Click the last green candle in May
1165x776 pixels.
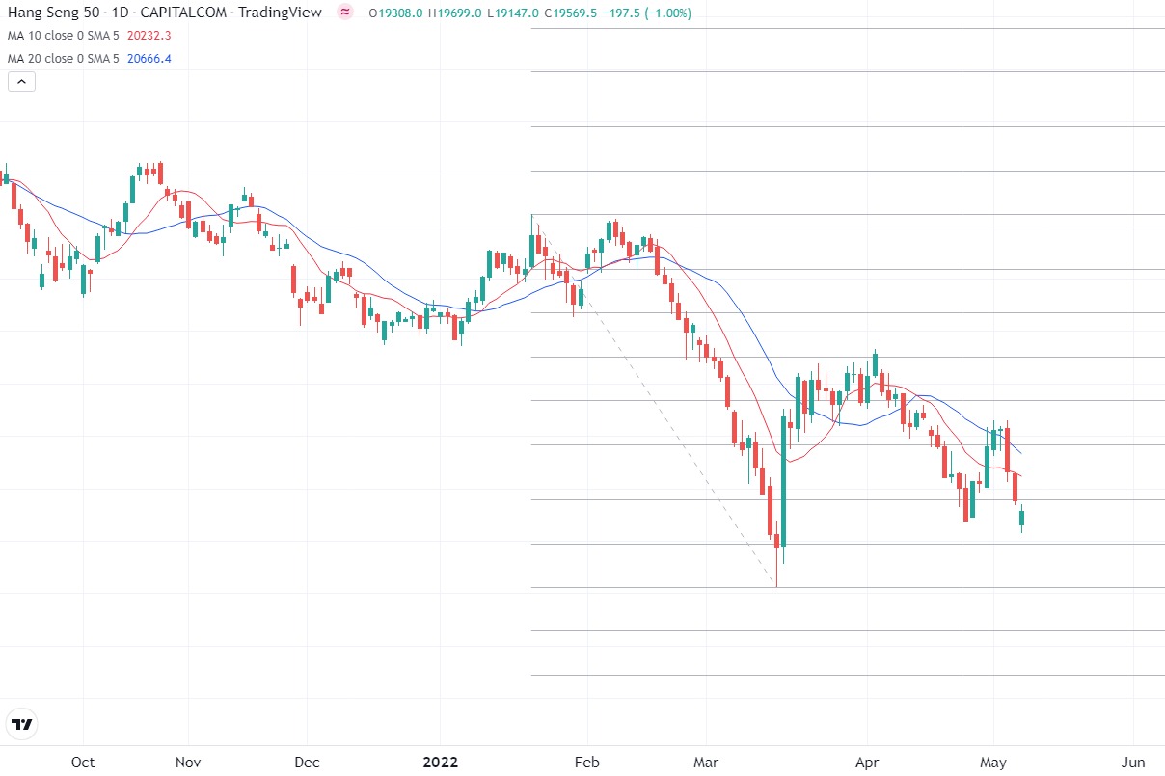1022,519
